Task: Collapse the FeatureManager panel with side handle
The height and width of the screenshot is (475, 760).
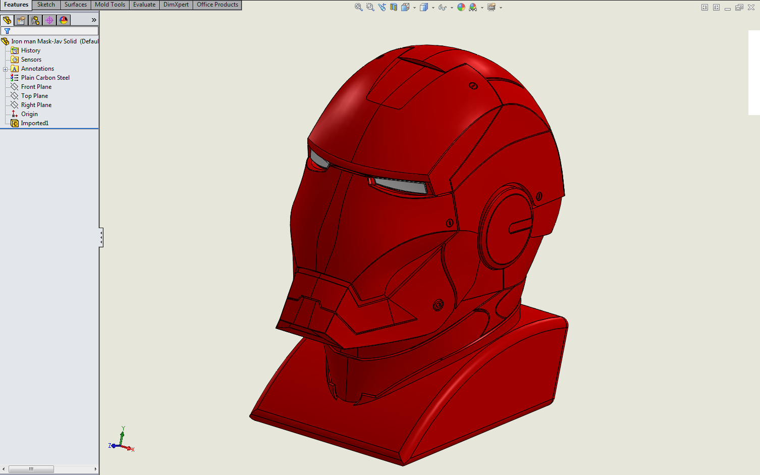Action: click(x=101, y=237)
